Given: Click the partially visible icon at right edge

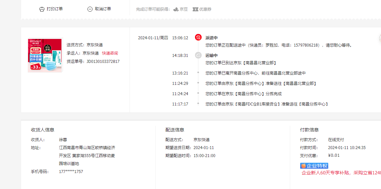Looking at the screenshot, I should (x=380, y=38).
